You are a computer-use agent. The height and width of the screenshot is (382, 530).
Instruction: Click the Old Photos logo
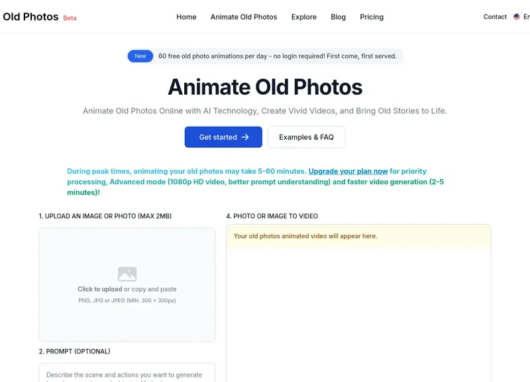tap(30, 17)
